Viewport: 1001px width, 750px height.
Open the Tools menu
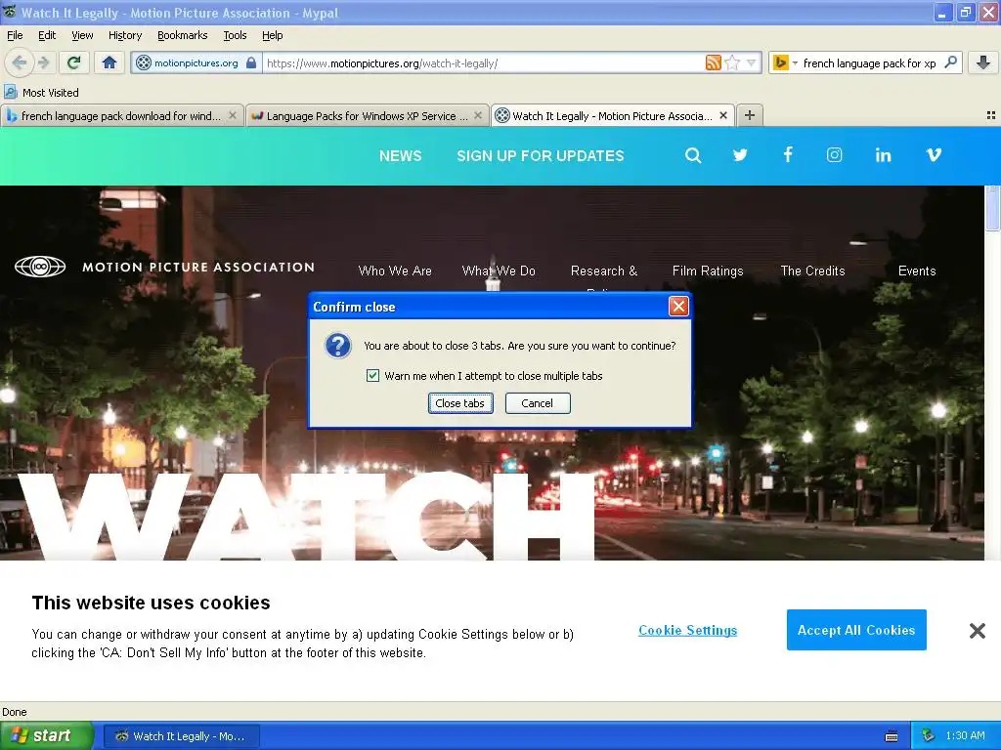[235, 35]
